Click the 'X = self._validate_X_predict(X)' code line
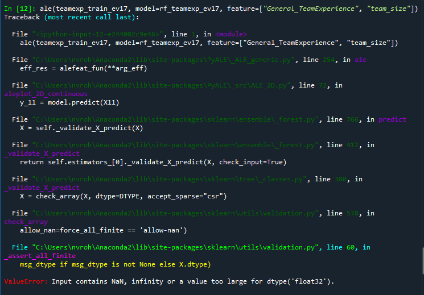The image size is (424, 295). click(81, 128)
